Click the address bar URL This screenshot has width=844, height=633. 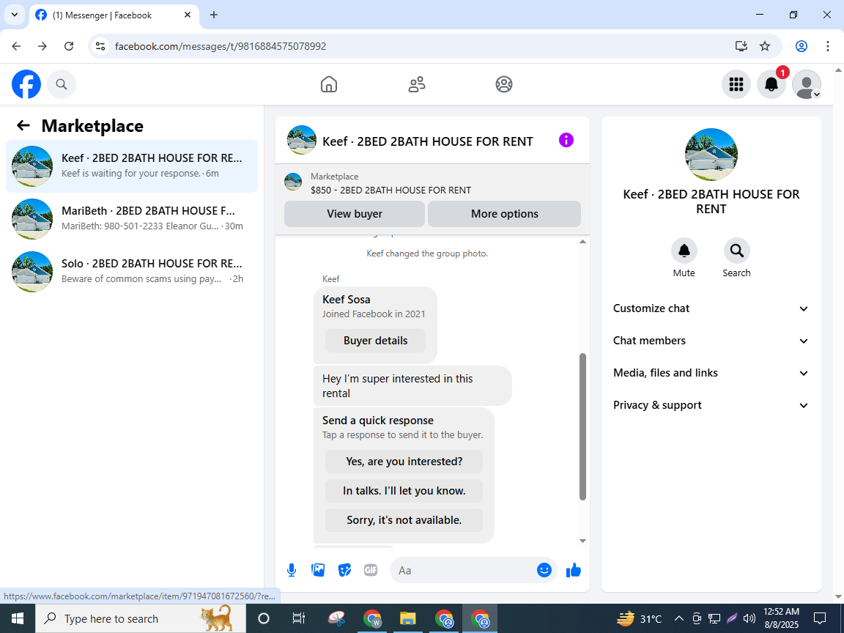[220, 46]
